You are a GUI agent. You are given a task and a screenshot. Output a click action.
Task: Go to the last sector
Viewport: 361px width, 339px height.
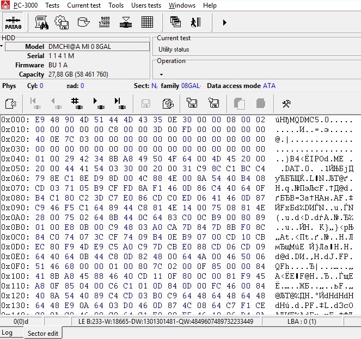[118, 103]
